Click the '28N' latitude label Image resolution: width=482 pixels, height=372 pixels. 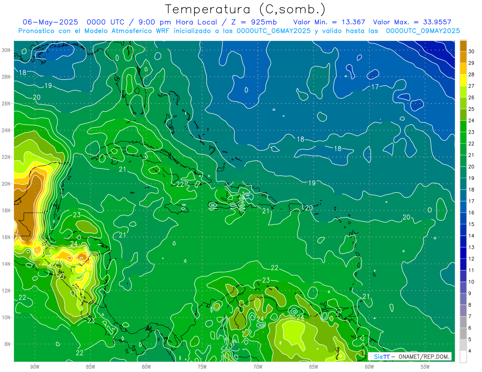click(6, 77)
